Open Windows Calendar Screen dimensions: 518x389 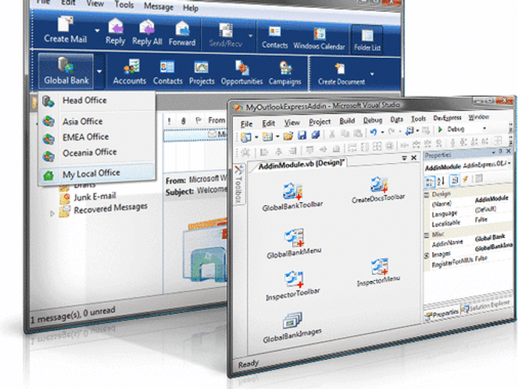coord(319,39)
